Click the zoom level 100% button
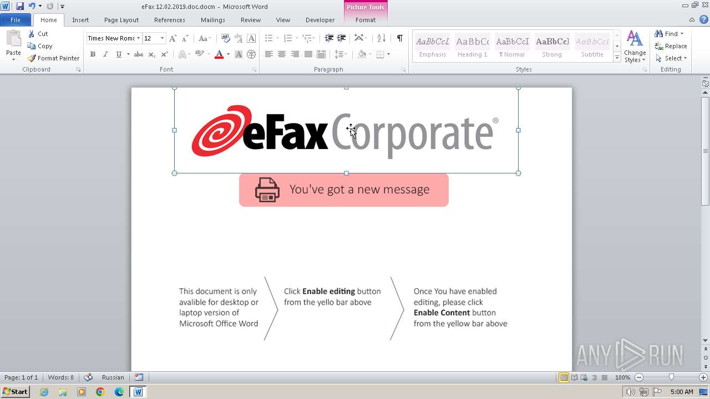This screenshot has width=710, height=399. [622, 377]
